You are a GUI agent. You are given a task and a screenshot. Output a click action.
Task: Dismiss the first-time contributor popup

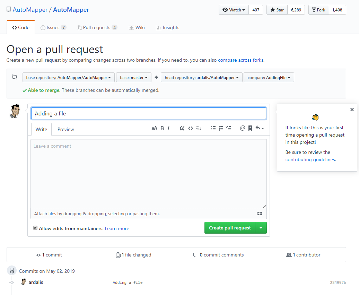[x=352, y=110]
